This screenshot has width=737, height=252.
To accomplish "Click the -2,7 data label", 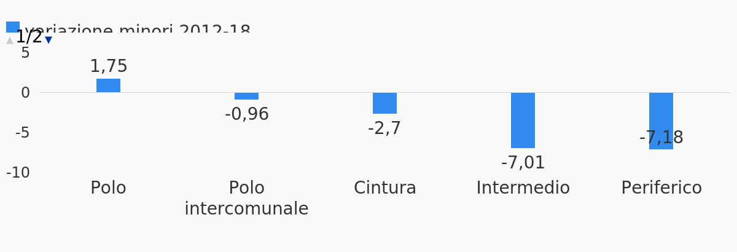I will (384, 128).
